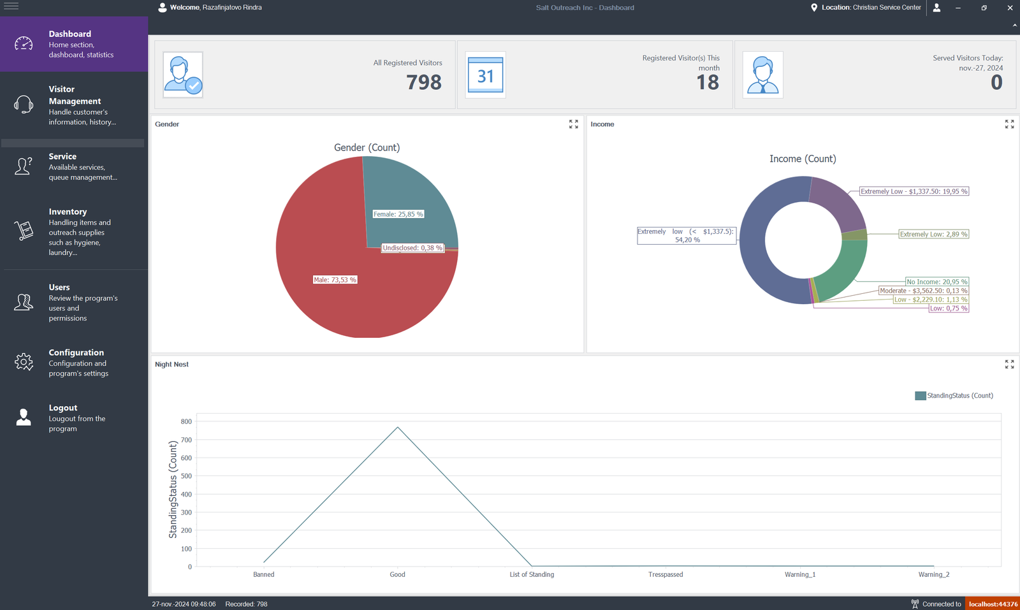Click the Users group icon in sidebar
The image size is (1020, 610).
coord(24,302)
